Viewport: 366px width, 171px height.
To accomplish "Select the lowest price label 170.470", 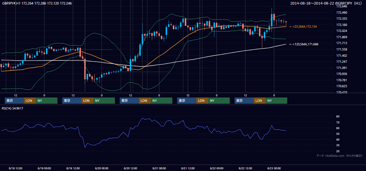I will tap(342, 92).
